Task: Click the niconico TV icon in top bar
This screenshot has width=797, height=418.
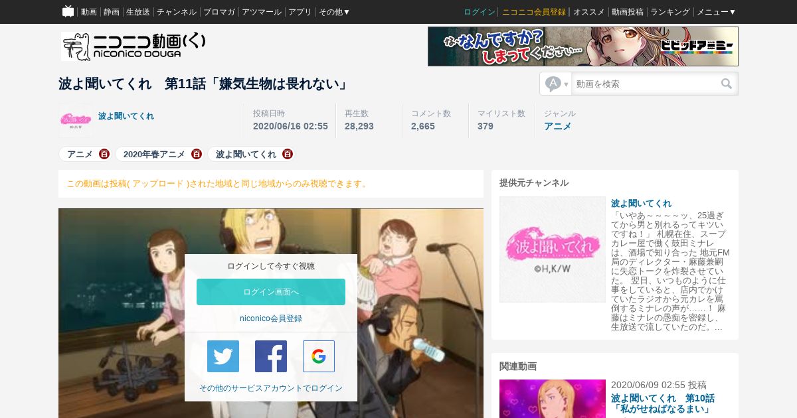Action: pyautogui.click(x=68, y=11)
